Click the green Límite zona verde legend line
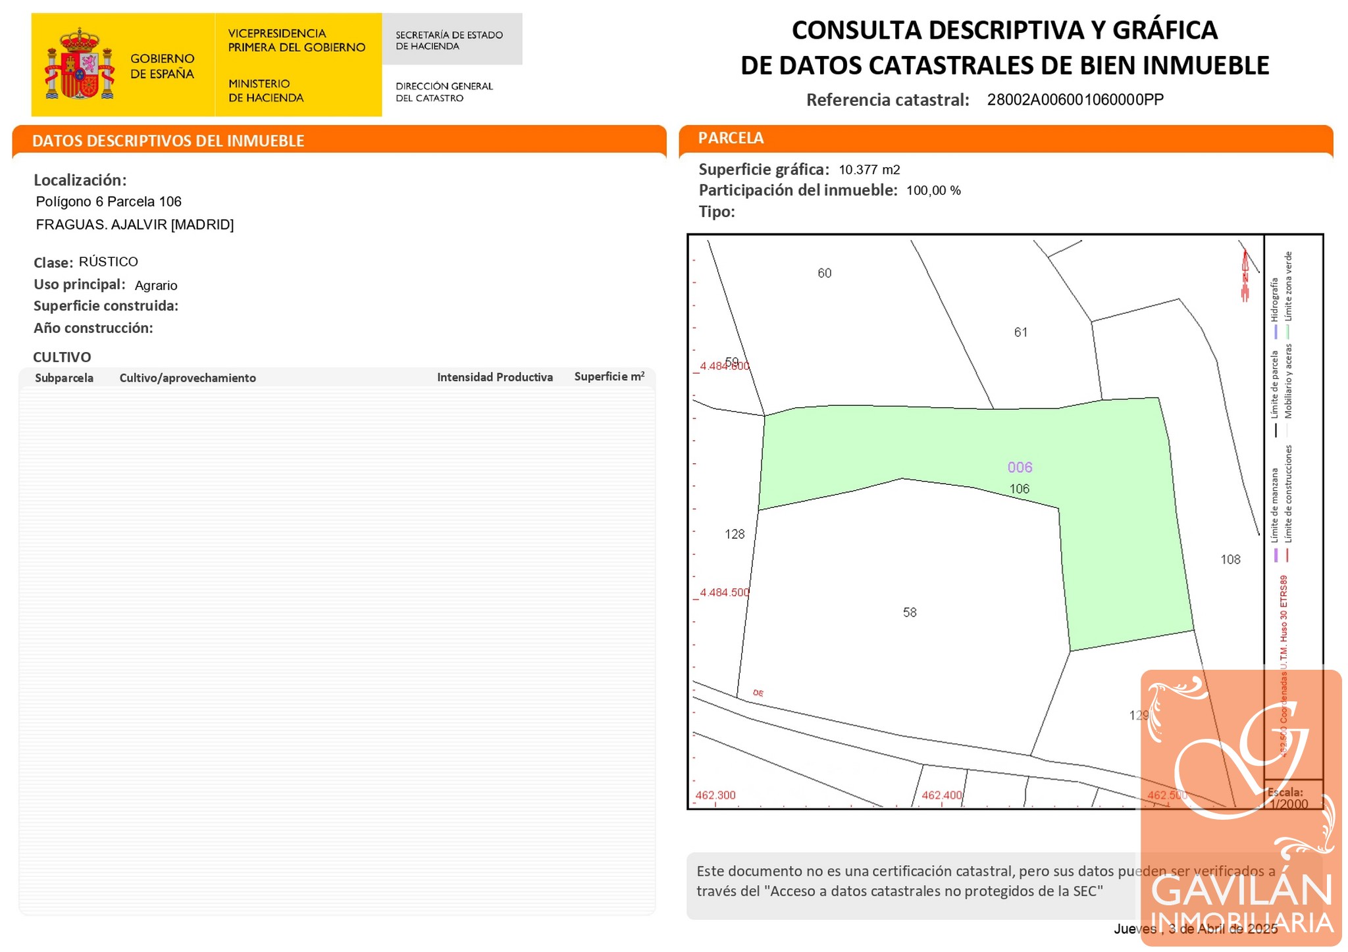 pos(1287,332)
